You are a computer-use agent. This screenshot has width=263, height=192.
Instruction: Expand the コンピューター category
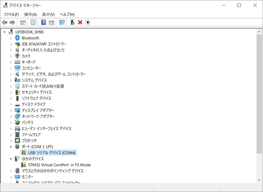coord(11,68)
